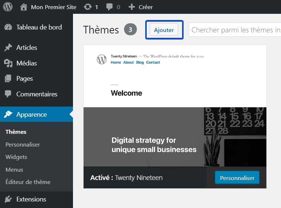Click the Créer link in admin bar
Screen dimensions: 281x208
[x=146, y=7]
